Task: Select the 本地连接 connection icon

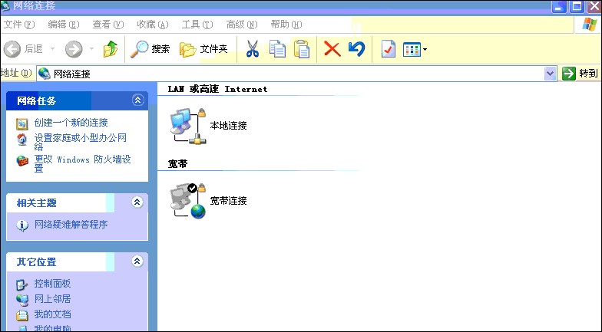Action: [x=188, y=126]
